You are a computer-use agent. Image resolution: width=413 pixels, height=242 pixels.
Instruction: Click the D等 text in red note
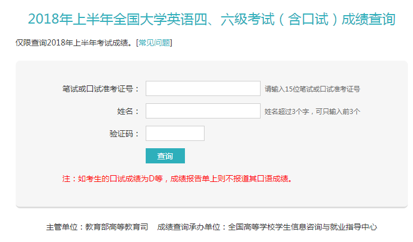coord(156,179)
